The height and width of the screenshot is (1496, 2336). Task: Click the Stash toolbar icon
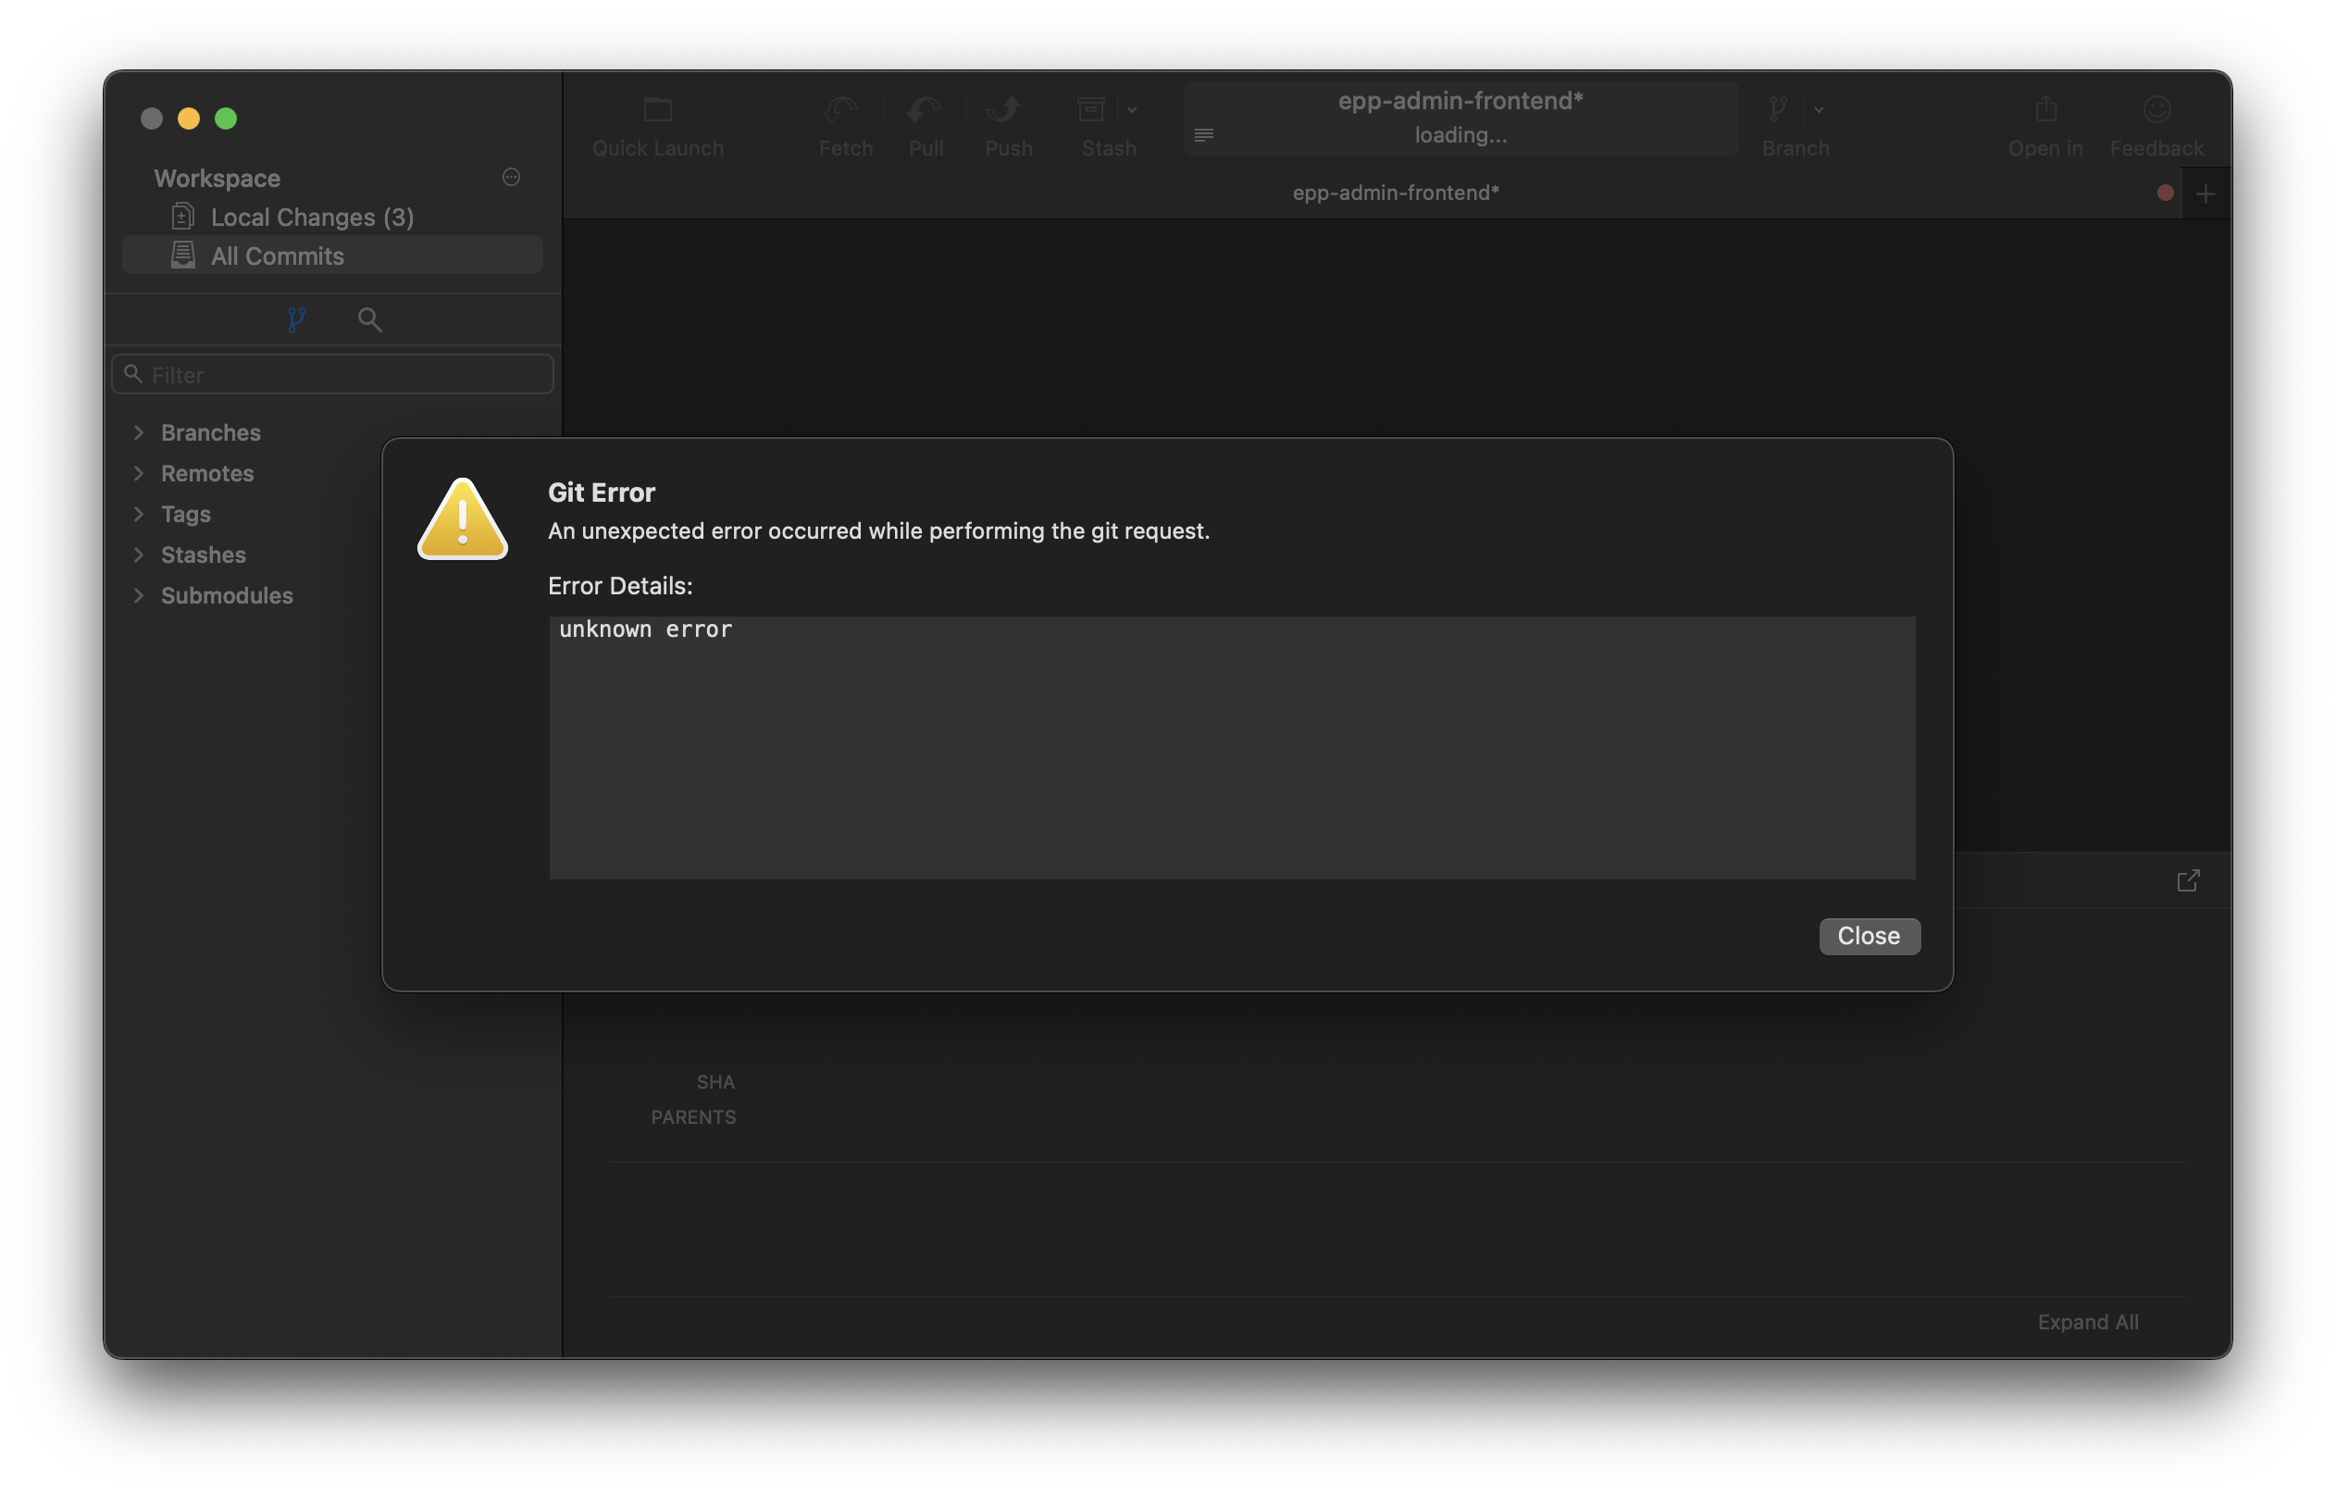pyautogui.click(x=1091, y=110)
